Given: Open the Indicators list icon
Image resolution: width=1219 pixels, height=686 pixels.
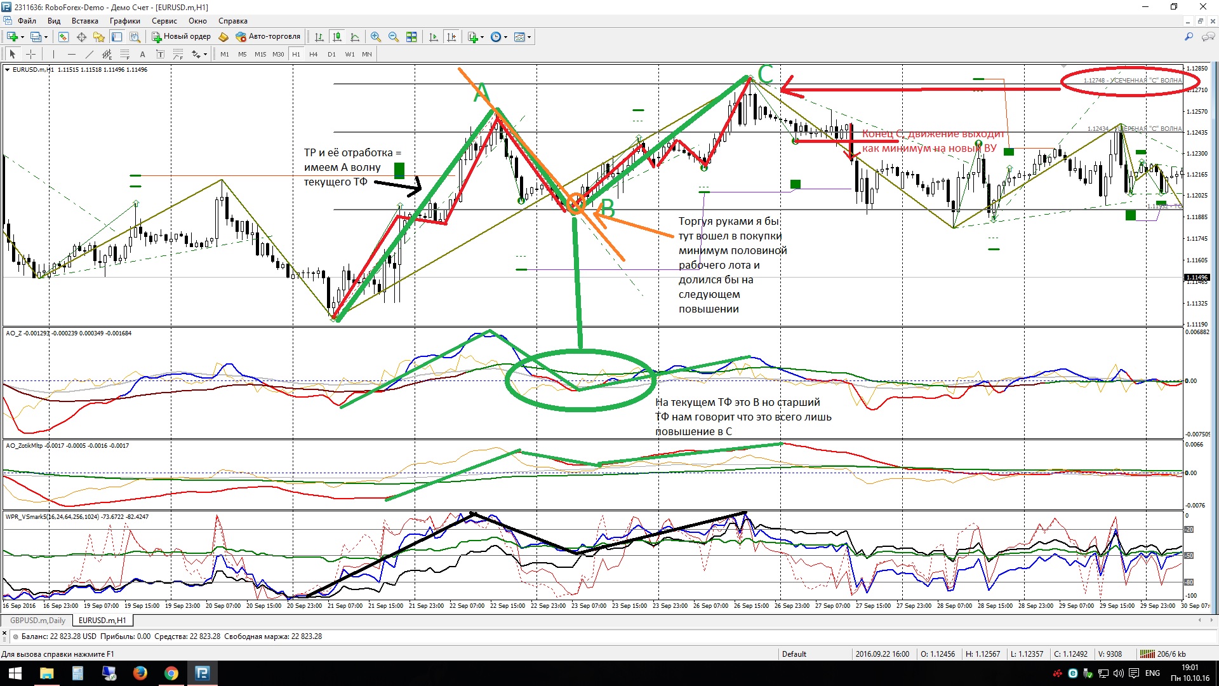Looking at the screenshot, I should 473,37.
